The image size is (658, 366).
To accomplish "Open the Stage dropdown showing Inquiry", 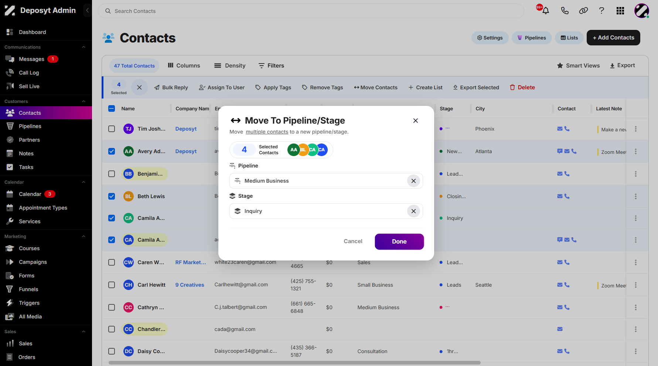I will 326,211.
